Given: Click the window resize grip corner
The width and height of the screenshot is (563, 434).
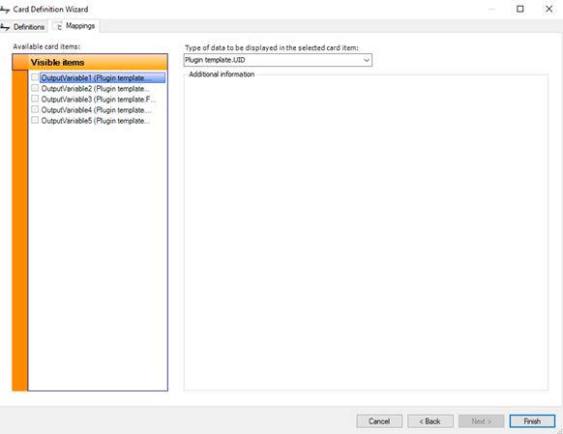Looking at the screenshot, I should (559, 430).
